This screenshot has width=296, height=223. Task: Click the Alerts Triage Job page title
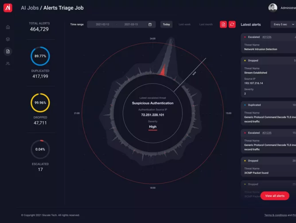[63, 8]
